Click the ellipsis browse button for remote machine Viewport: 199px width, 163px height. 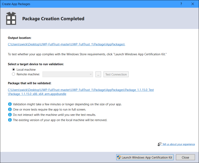click(98, 74)
